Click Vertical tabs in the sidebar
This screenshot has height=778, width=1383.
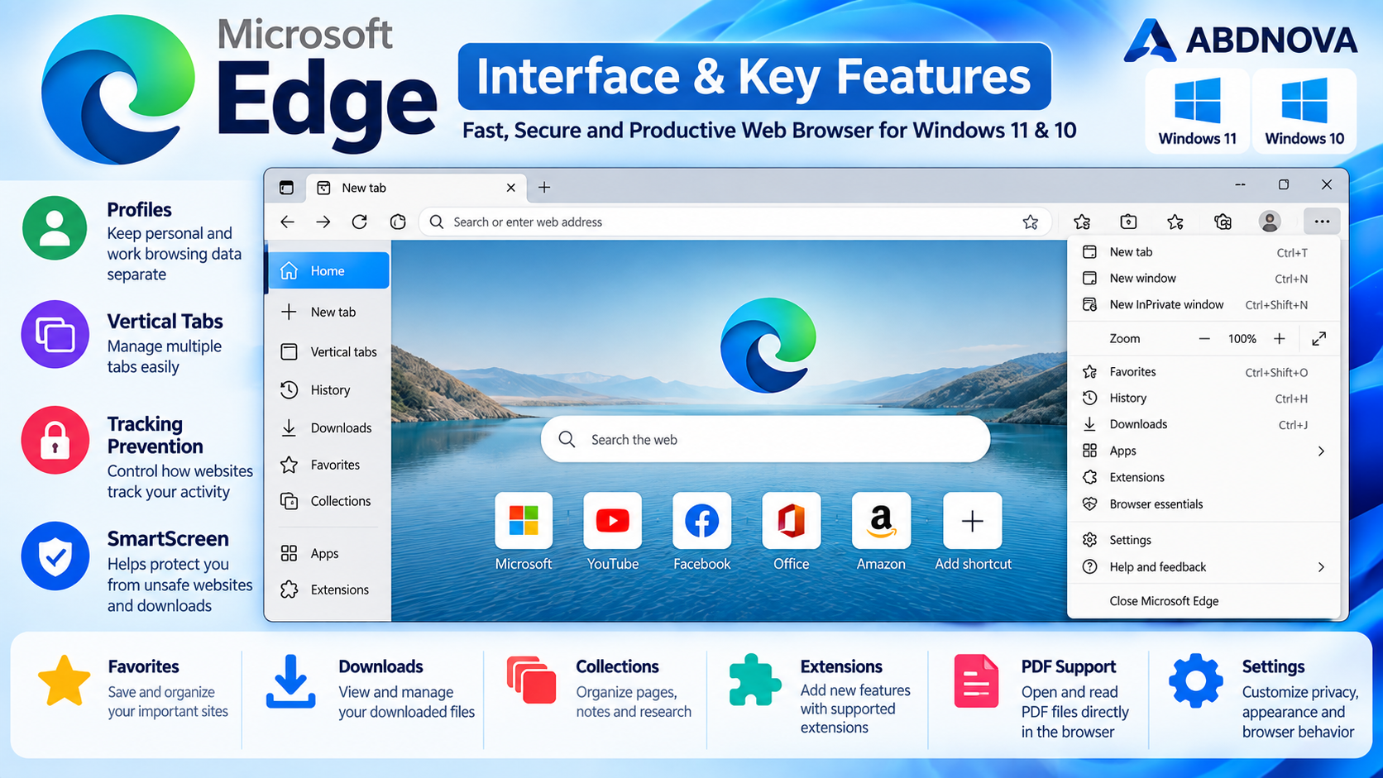pyautogui.click(x=329, y=352)
